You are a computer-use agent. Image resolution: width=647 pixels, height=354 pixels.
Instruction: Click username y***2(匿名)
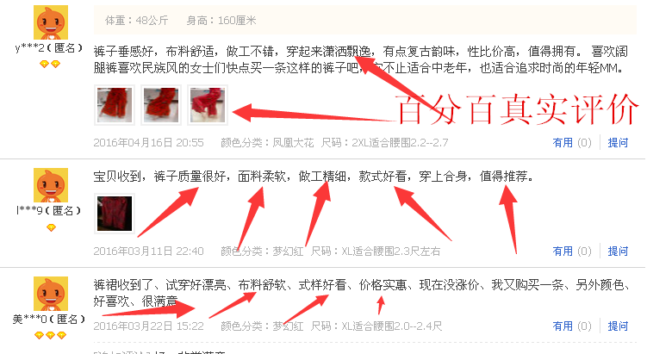coord(49,48)
